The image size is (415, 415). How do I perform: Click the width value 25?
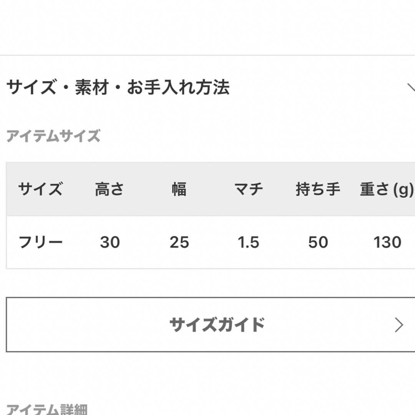pyautogui.click(x=179, y=242)
